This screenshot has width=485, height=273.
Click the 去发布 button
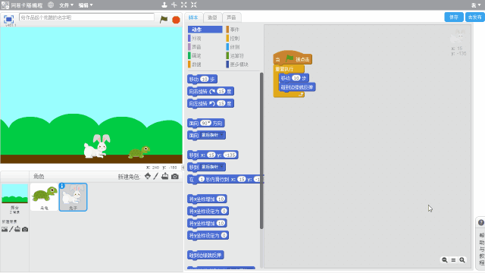click(475, 17)
